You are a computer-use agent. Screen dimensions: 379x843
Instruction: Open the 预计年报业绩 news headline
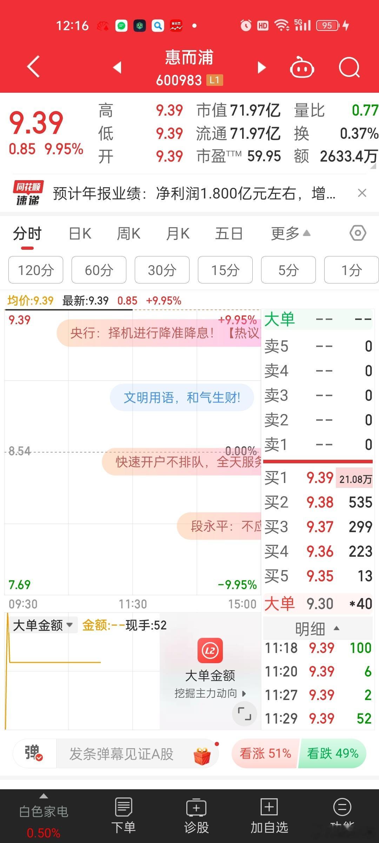194,193
